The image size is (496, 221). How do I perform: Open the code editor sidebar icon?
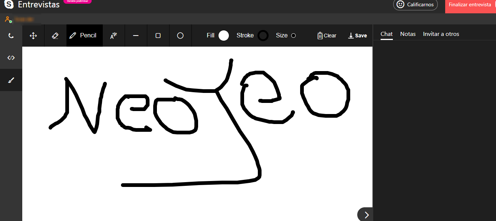pos(11,58)
